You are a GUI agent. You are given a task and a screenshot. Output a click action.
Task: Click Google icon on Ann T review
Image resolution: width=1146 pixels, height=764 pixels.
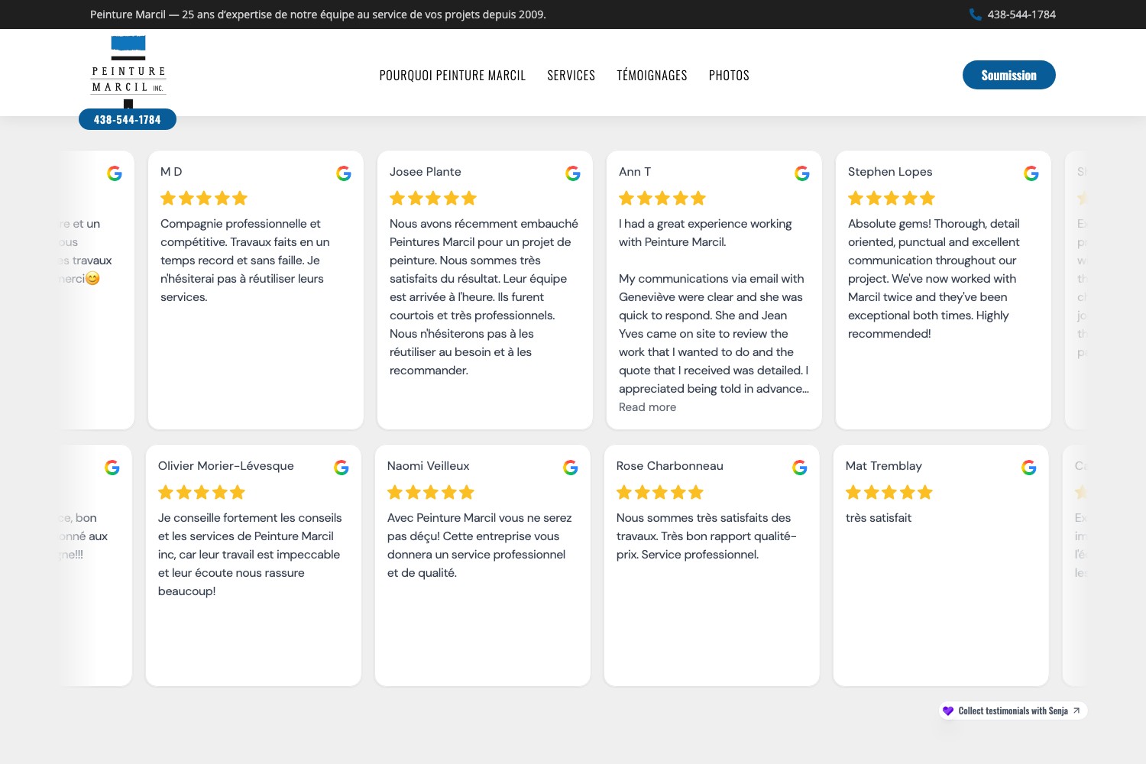[x=802, y=173]
